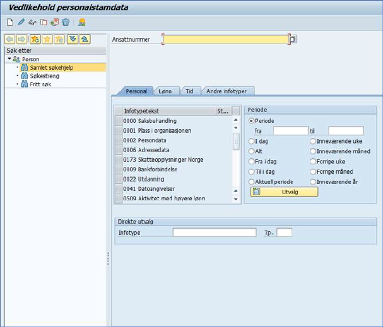This screenshot has width=383, height=327.
Task: Click the upper scroll-down arrow of infotype list
Action: [236, 127]
